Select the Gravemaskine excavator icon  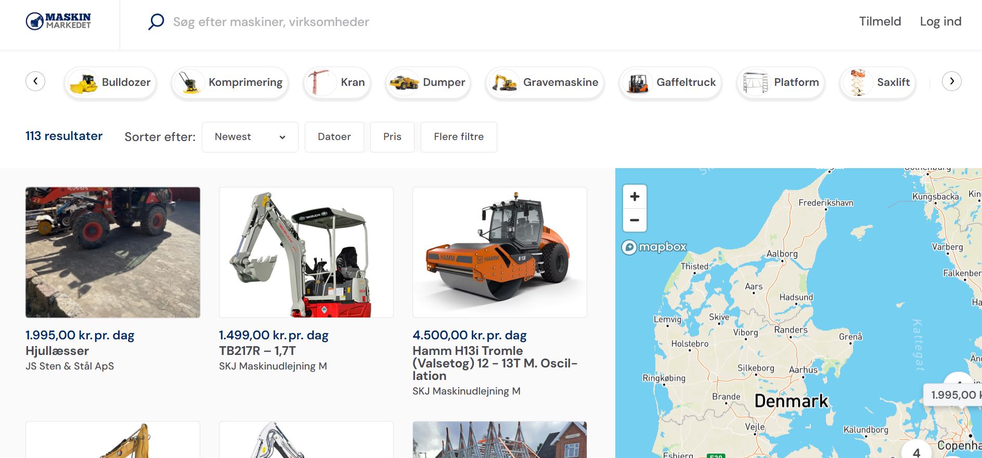[x=505, y=83]
